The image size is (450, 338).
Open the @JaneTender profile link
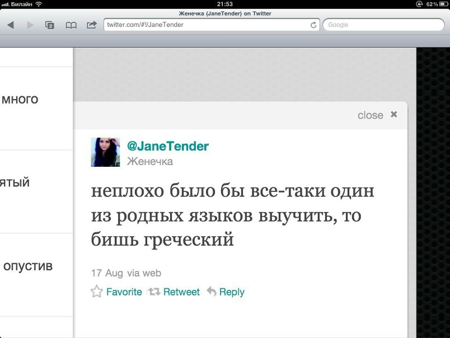tap(168, 146)
